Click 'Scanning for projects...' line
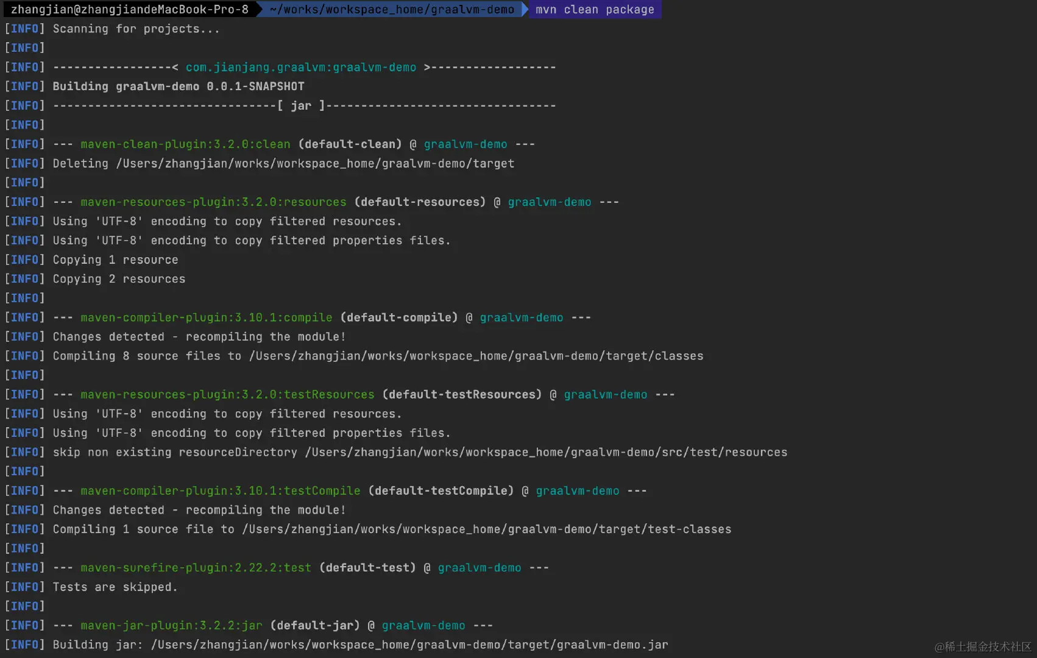The height and width of the screenshot is (658, 1037). pos(136,29)
